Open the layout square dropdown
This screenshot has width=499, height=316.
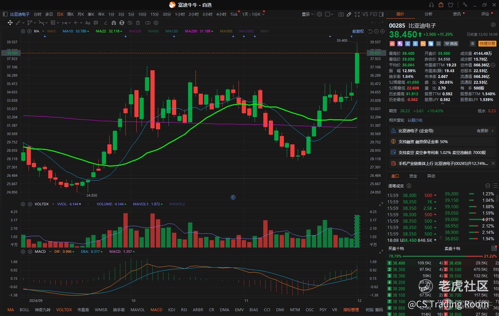click(330, 14)
